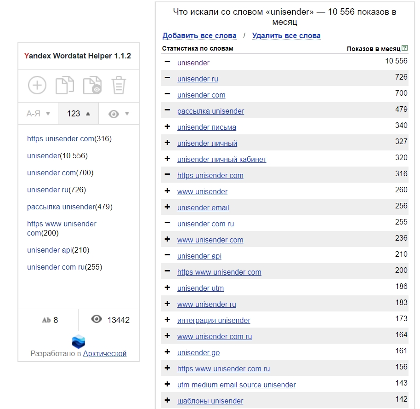Remove https unisender com via minus
The image size is (420, 409).
click(167, 174)
